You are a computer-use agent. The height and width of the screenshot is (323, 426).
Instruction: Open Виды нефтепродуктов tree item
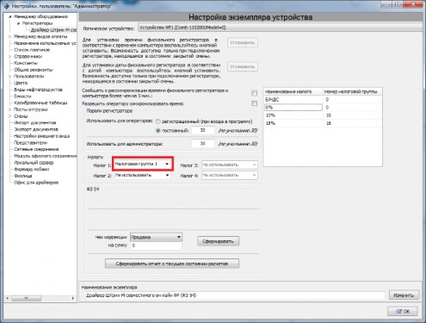38,90
